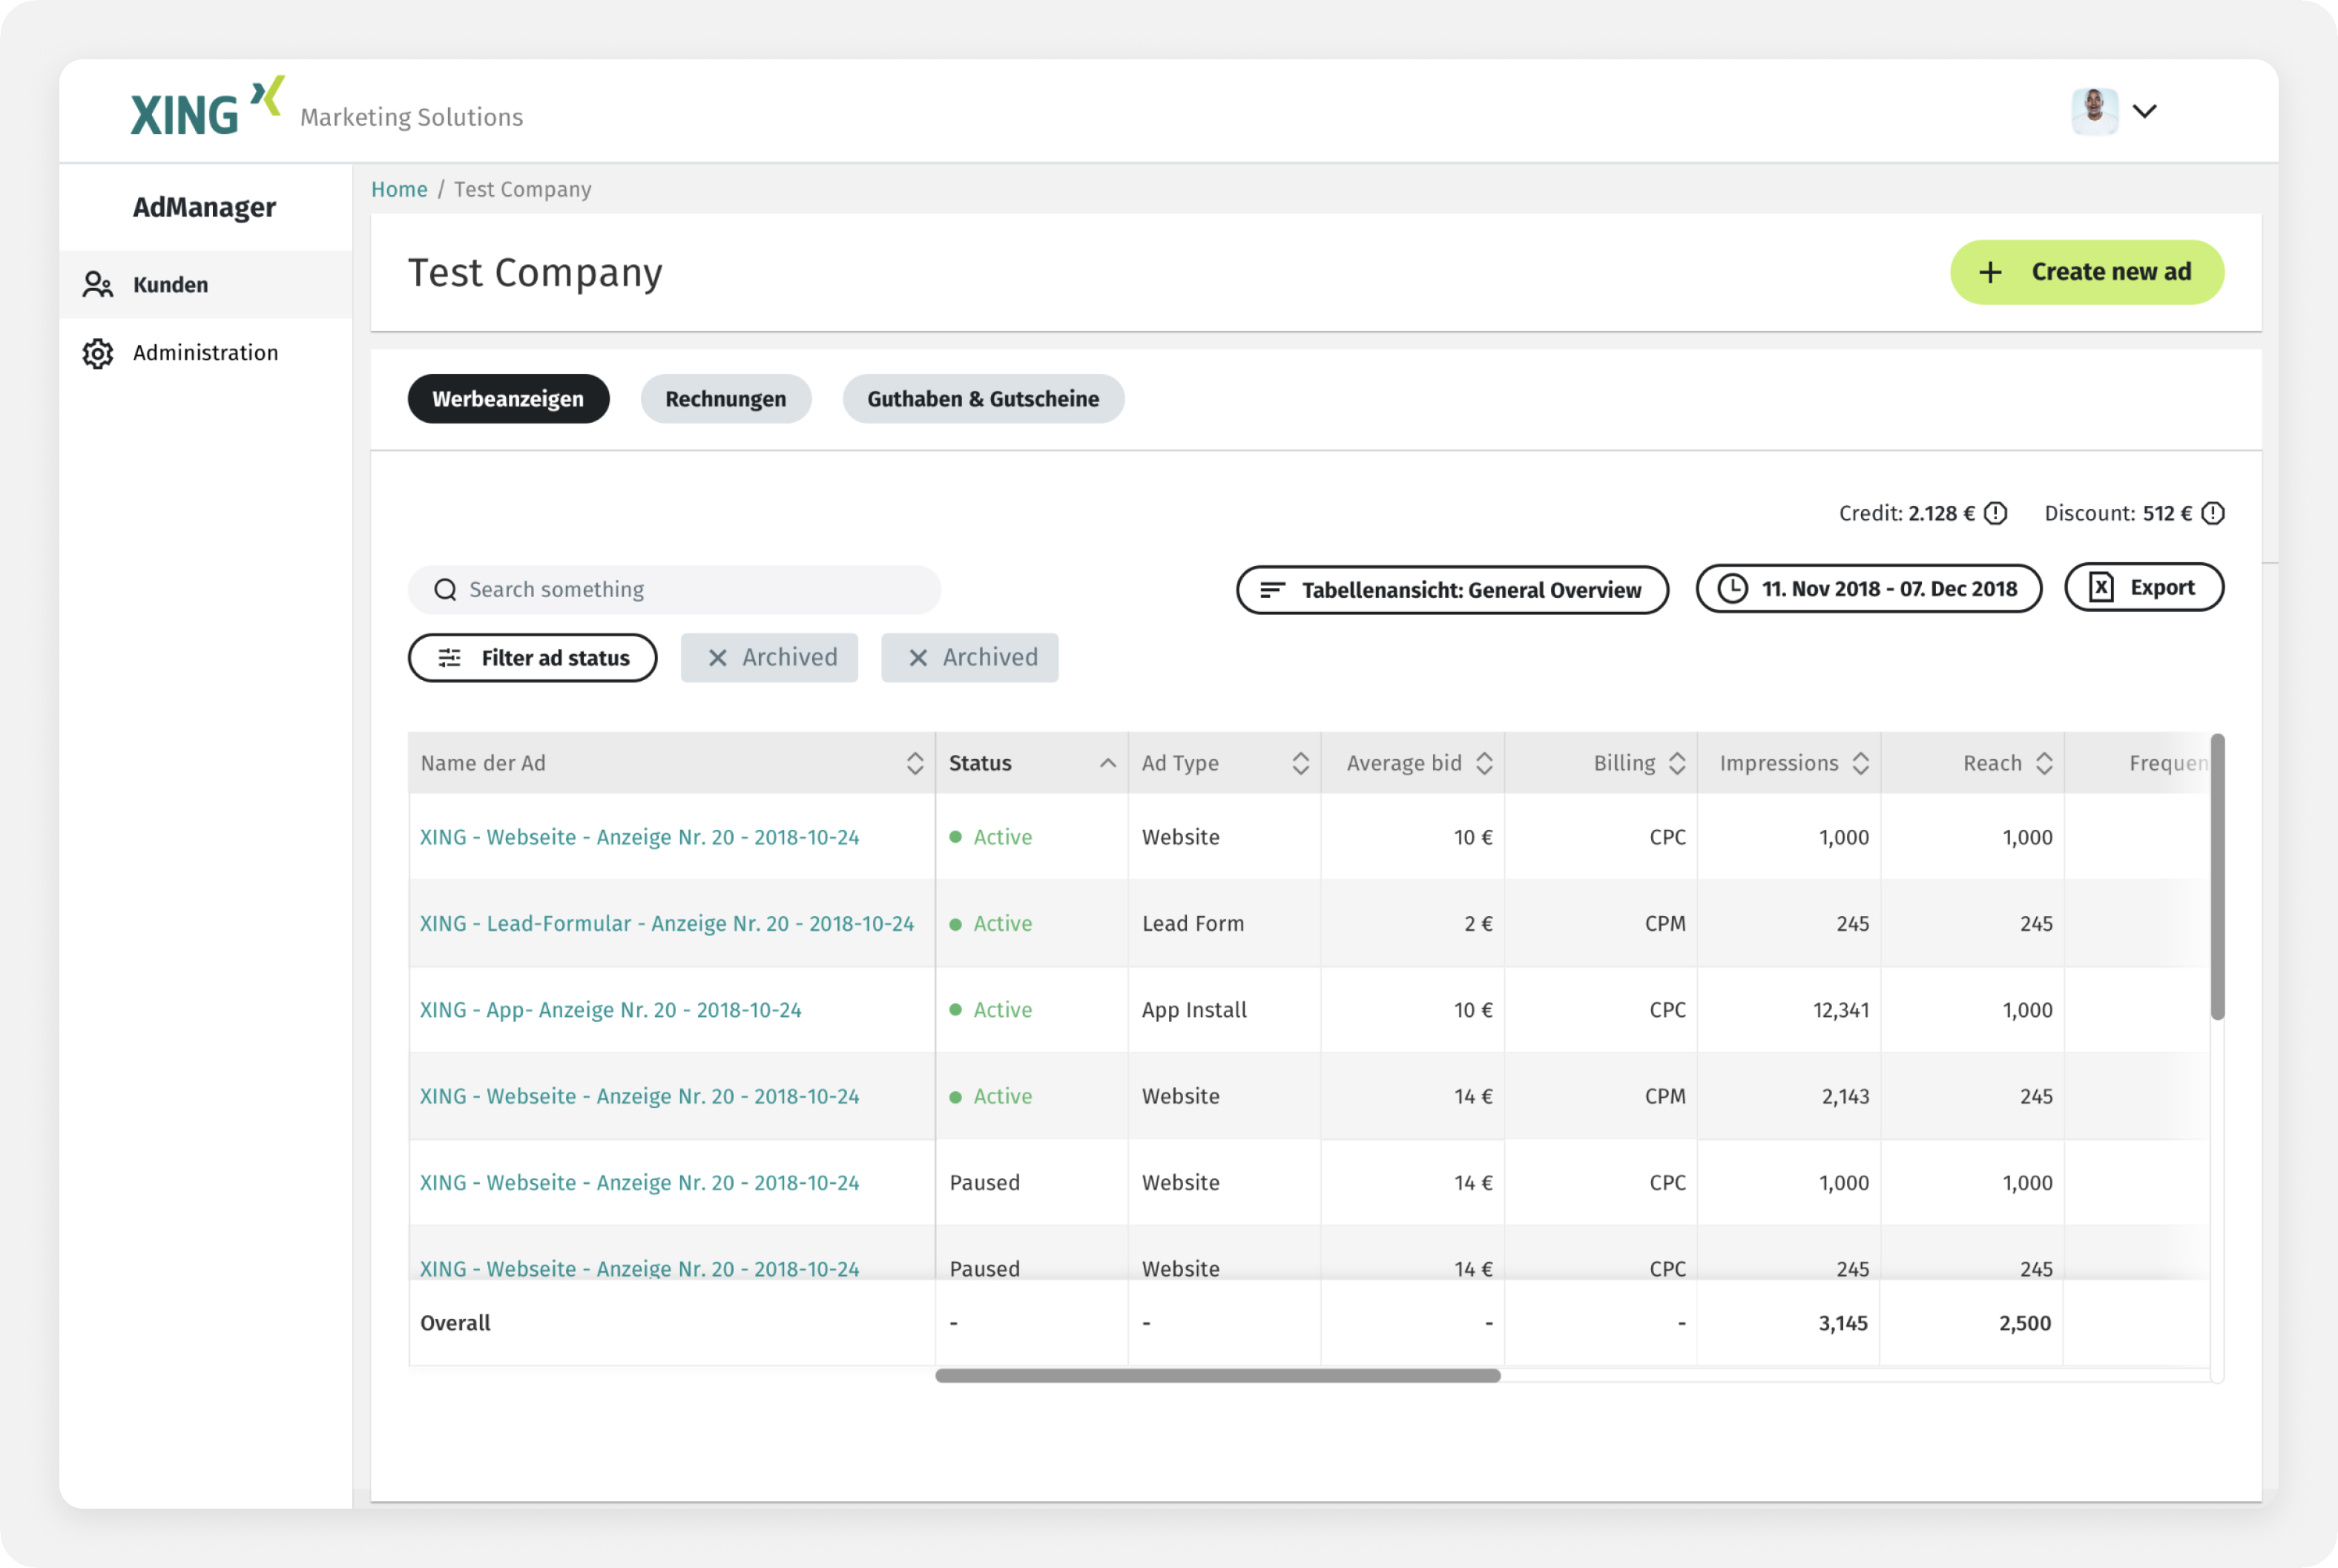This screenshot has height=1568, width=2338.
Task: Switch to Guthaben & Gutscheine tab
Action: pyautogui.click(x=983, y=399)
